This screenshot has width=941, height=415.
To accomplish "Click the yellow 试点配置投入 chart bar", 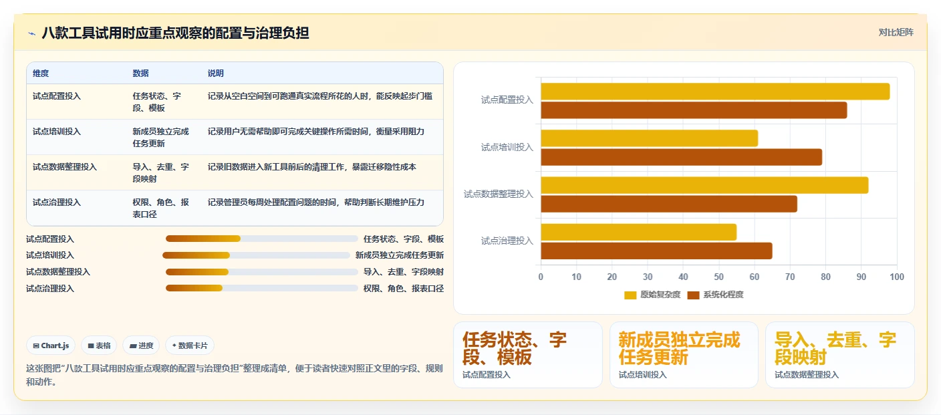I will [715, 92].
